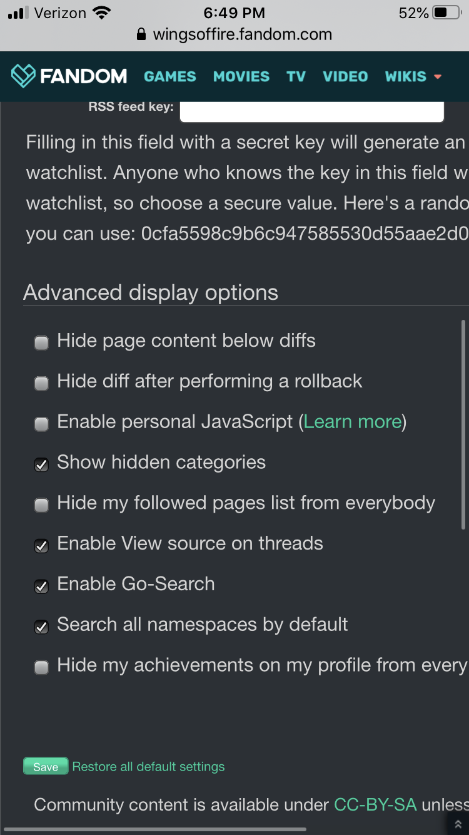469x835 pixels.
Task: Disable Enable Go-Search option
Action: tap(41, 586)
